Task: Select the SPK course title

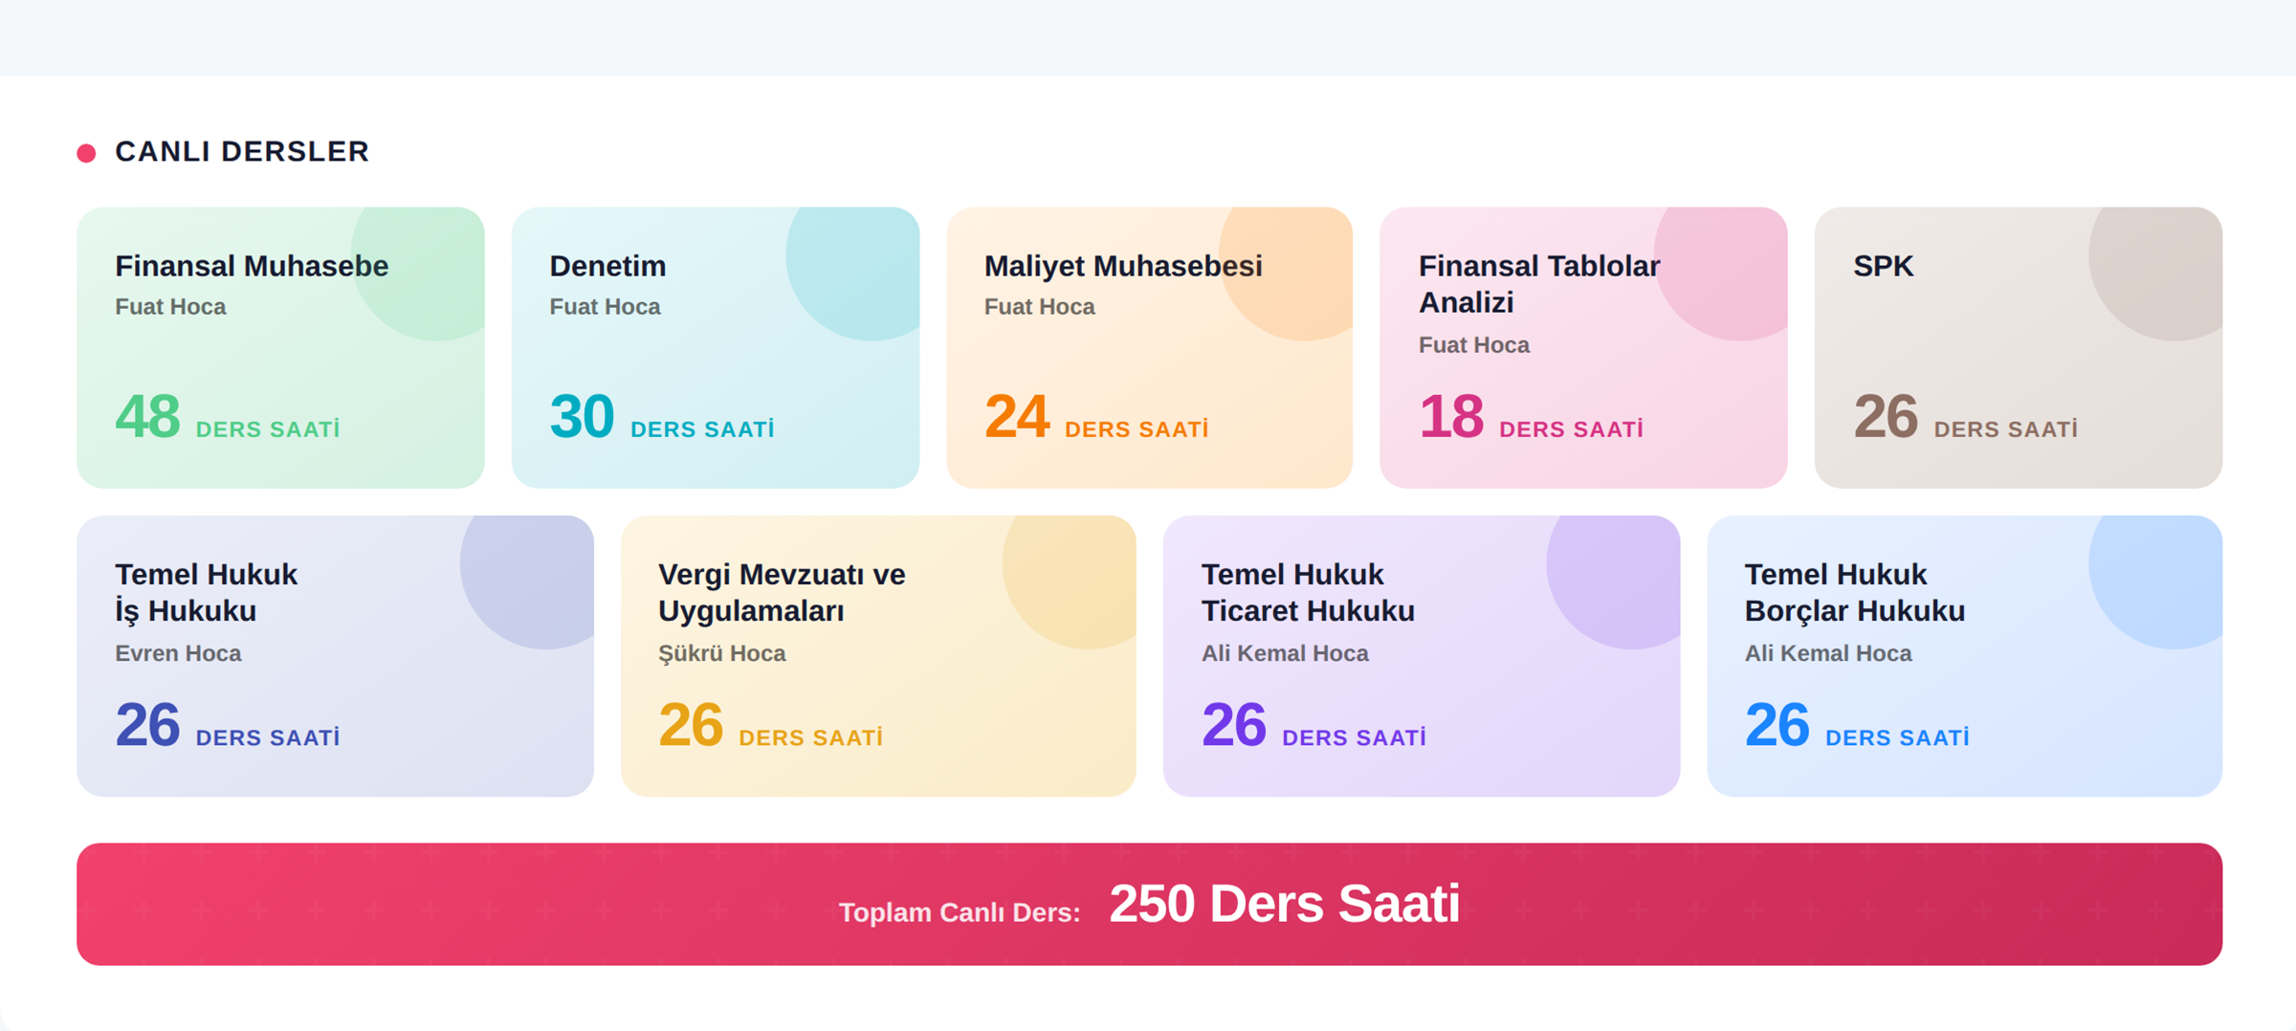Action: [1883, 266]
